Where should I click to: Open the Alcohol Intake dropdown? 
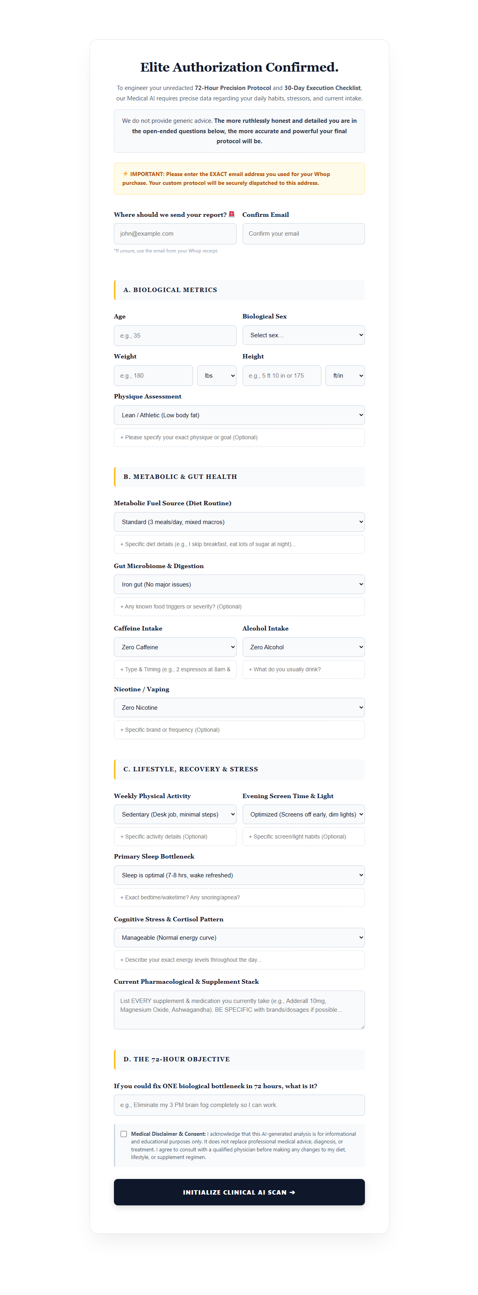(303, 647)
